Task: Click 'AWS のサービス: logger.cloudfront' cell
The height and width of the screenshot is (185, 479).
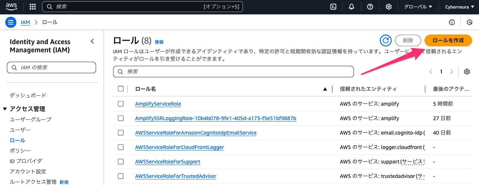Action: click(x=382, y=147)
